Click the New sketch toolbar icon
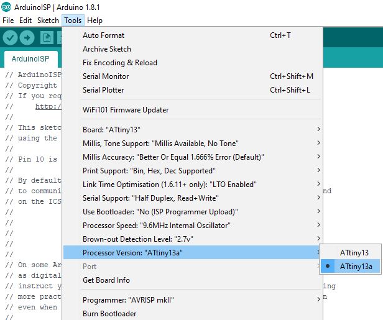 point(47,38)
